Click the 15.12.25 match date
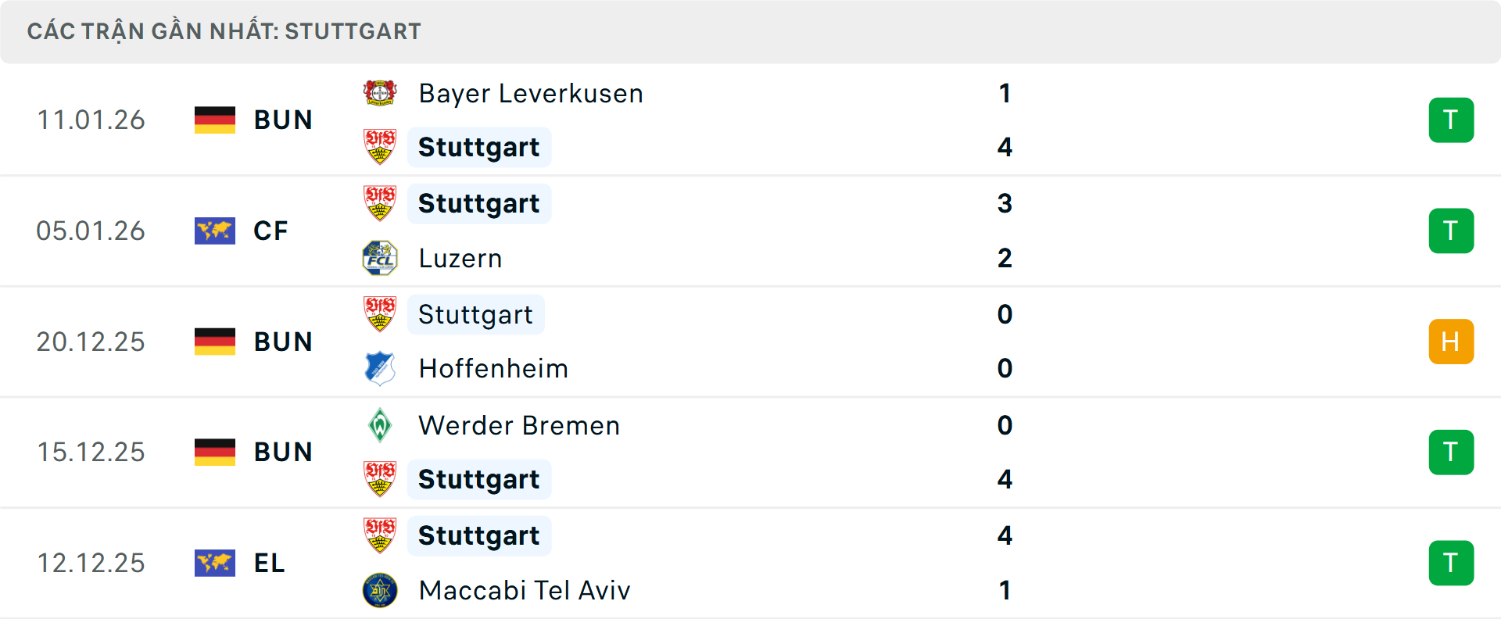Screen dimensions: 1501x619 click(91, 452)
